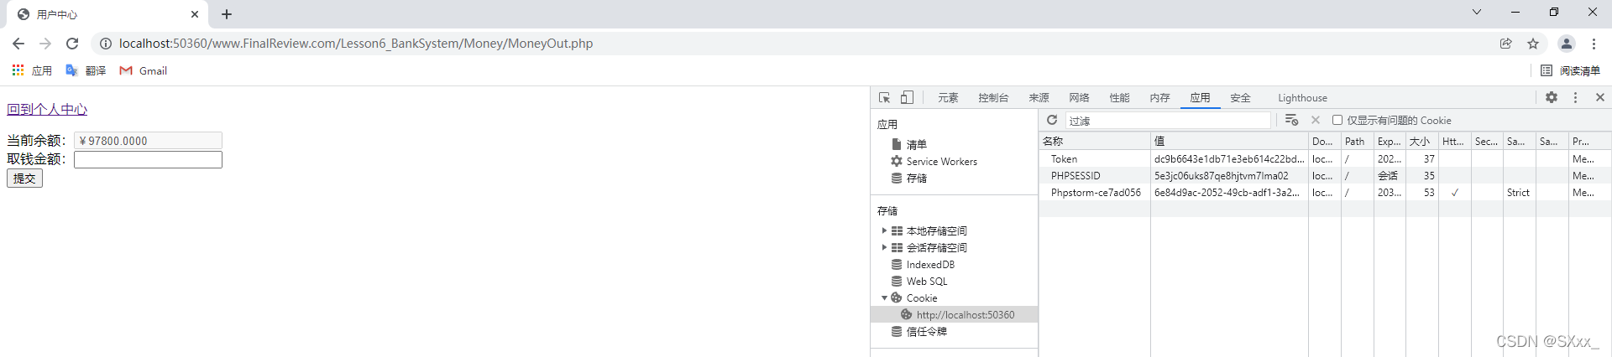This screenshot has height=357, width=1612.
Task: Open 存储 under 应用 section
Action: [x=917, y=178]
